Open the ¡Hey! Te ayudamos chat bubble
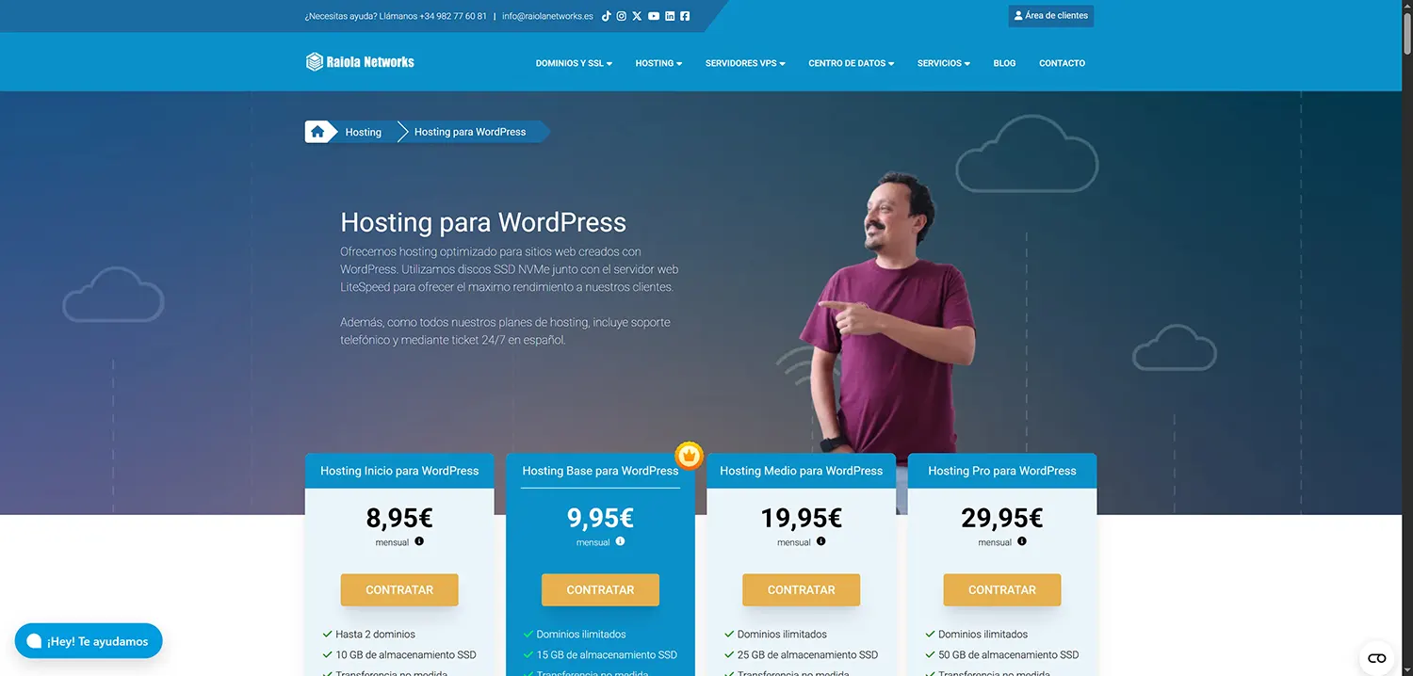This screenshot has width=1413, height=676. pyautogui.click(x=88, y=640)
